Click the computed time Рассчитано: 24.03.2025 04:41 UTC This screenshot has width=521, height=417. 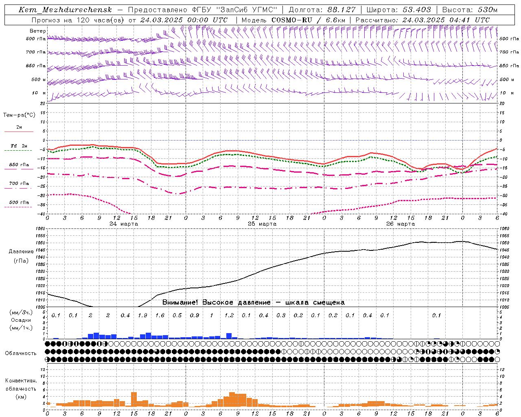pos(422,20)
